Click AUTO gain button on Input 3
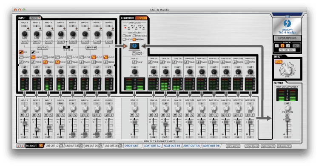319x166 pixels. [48, 42]
